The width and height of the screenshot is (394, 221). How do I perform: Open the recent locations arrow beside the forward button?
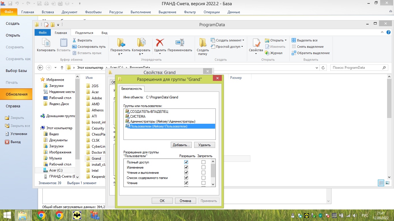(x=55, y=68)
